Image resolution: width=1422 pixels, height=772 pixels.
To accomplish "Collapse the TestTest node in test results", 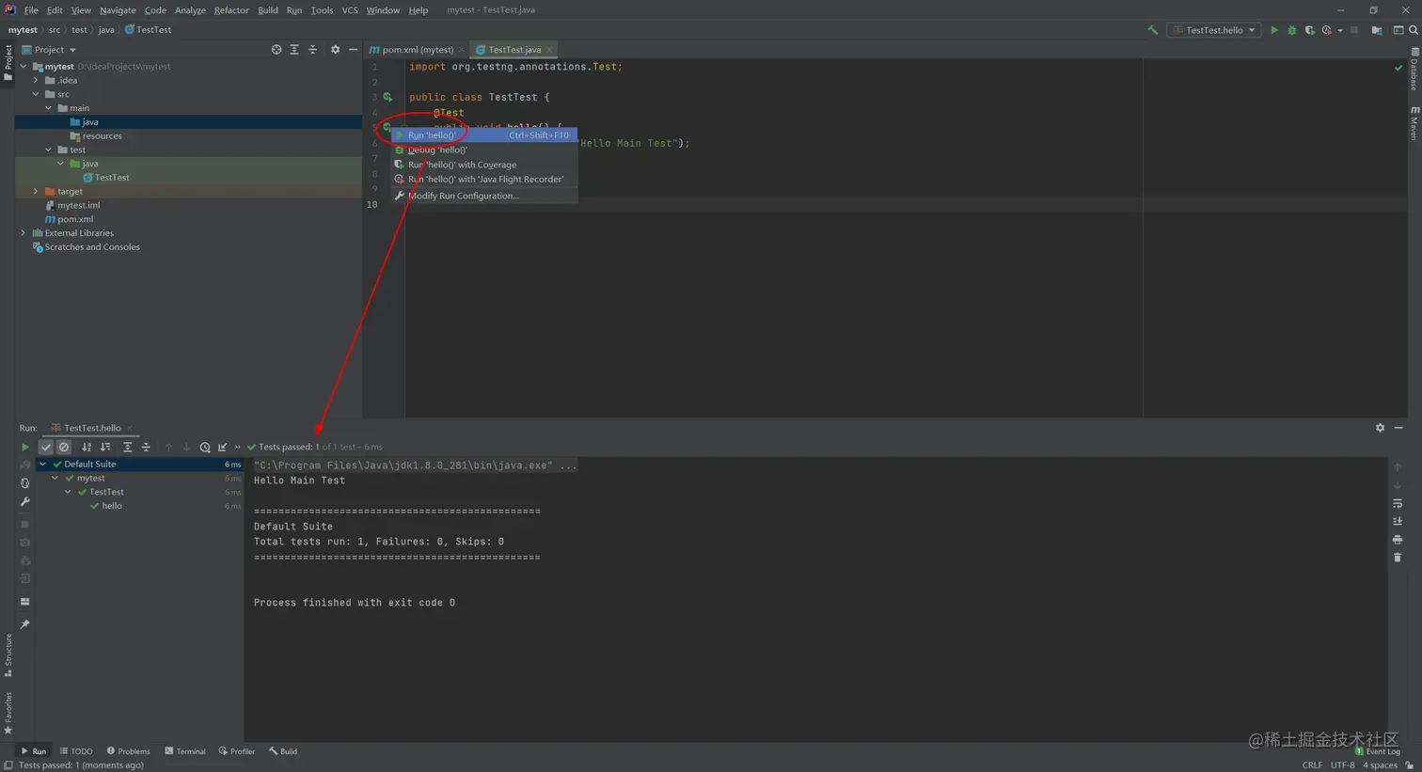I will pos(69,492).
